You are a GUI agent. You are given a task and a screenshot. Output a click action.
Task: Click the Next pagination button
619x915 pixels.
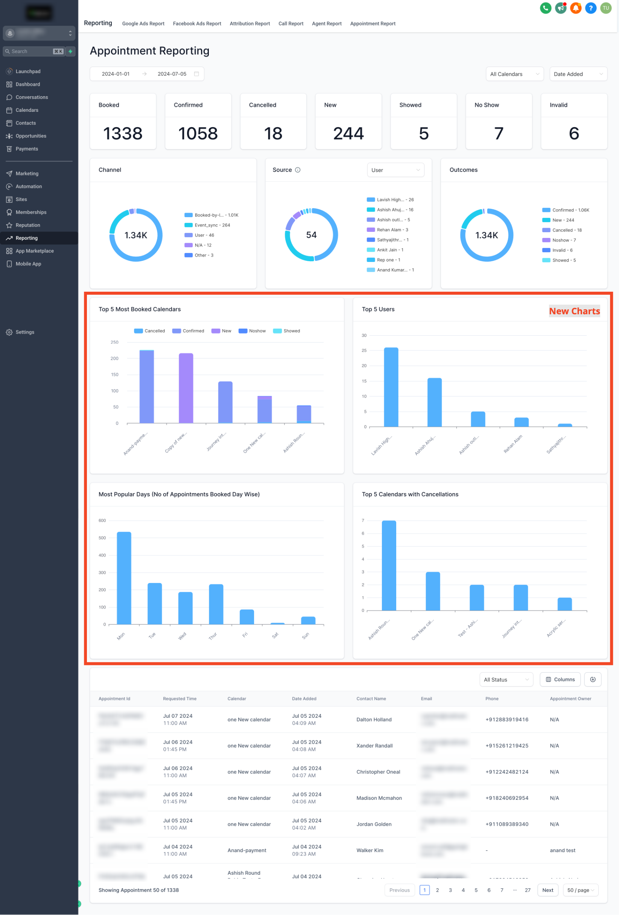coord(548,890)
